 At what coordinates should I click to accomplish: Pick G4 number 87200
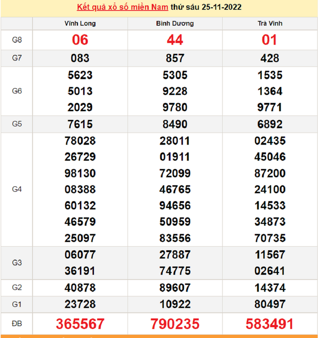(270, 173)
